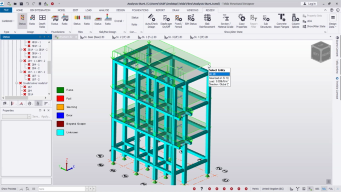Click the view cube navigator
The height and width of the screenshot is (192, 341).
(321, 52)
